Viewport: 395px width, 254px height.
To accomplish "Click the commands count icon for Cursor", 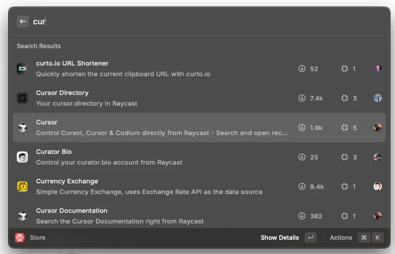I will [x=345, y=128].
